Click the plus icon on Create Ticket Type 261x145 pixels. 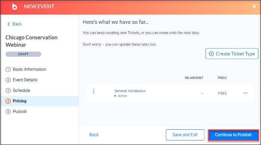pyautogui.click(x=211, y=54)
